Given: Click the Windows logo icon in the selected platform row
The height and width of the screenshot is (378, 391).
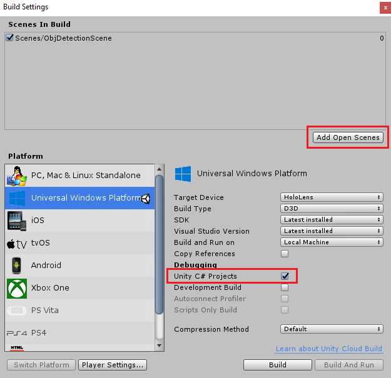Looking at the screenshot, I should [x=17, y=198].
